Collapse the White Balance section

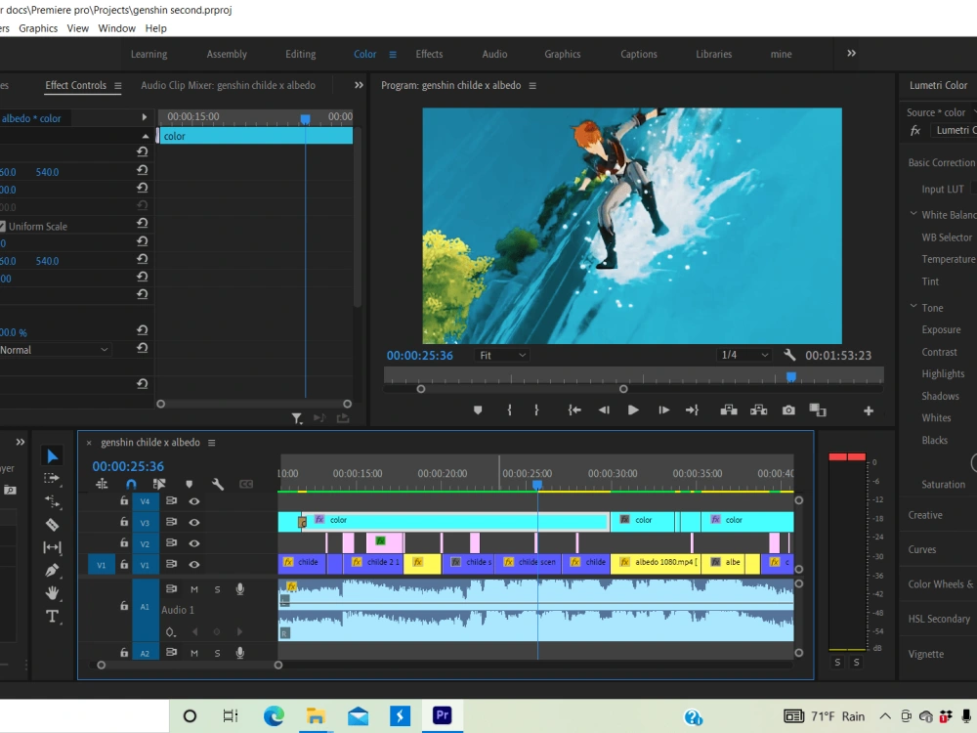(913, 214)
